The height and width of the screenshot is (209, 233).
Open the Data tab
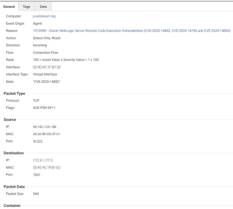click(43, 7)
